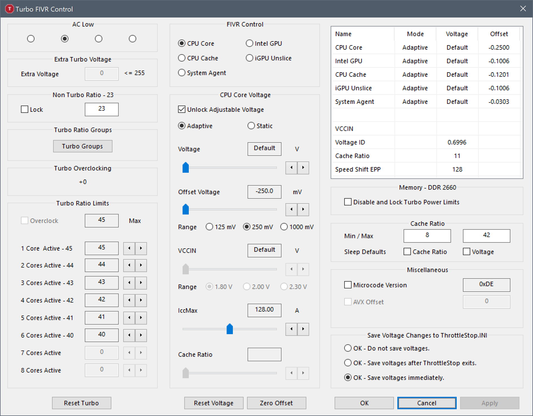The width and height of the screenshot is (533, 416).
Task: Decrease the 1 Core Active ratio with left arrow
Action: (129, 248)
